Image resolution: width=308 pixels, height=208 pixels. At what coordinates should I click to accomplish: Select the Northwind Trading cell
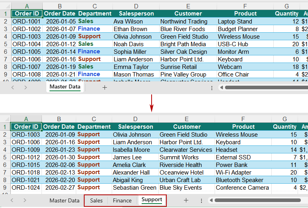tap(188, 22)
